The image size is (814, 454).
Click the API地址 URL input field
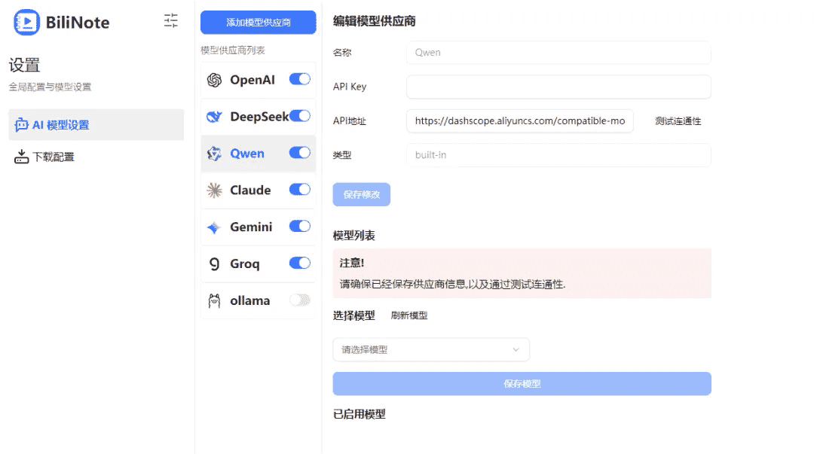519,120
